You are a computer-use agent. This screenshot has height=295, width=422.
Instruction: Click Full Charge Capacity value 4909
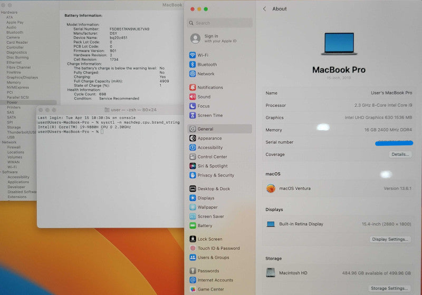164,81
